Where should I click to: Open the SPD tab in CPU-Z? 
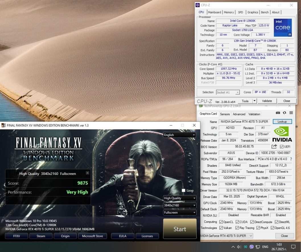[x=240, y=12]
